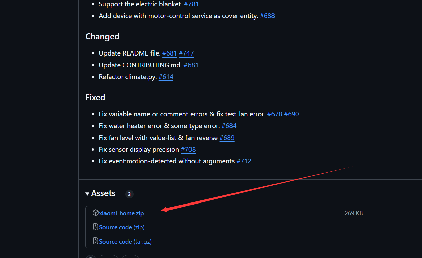Screen dimensions: 422x258
Task: Open the #747 README update link
Action: [x=186, y=53]
